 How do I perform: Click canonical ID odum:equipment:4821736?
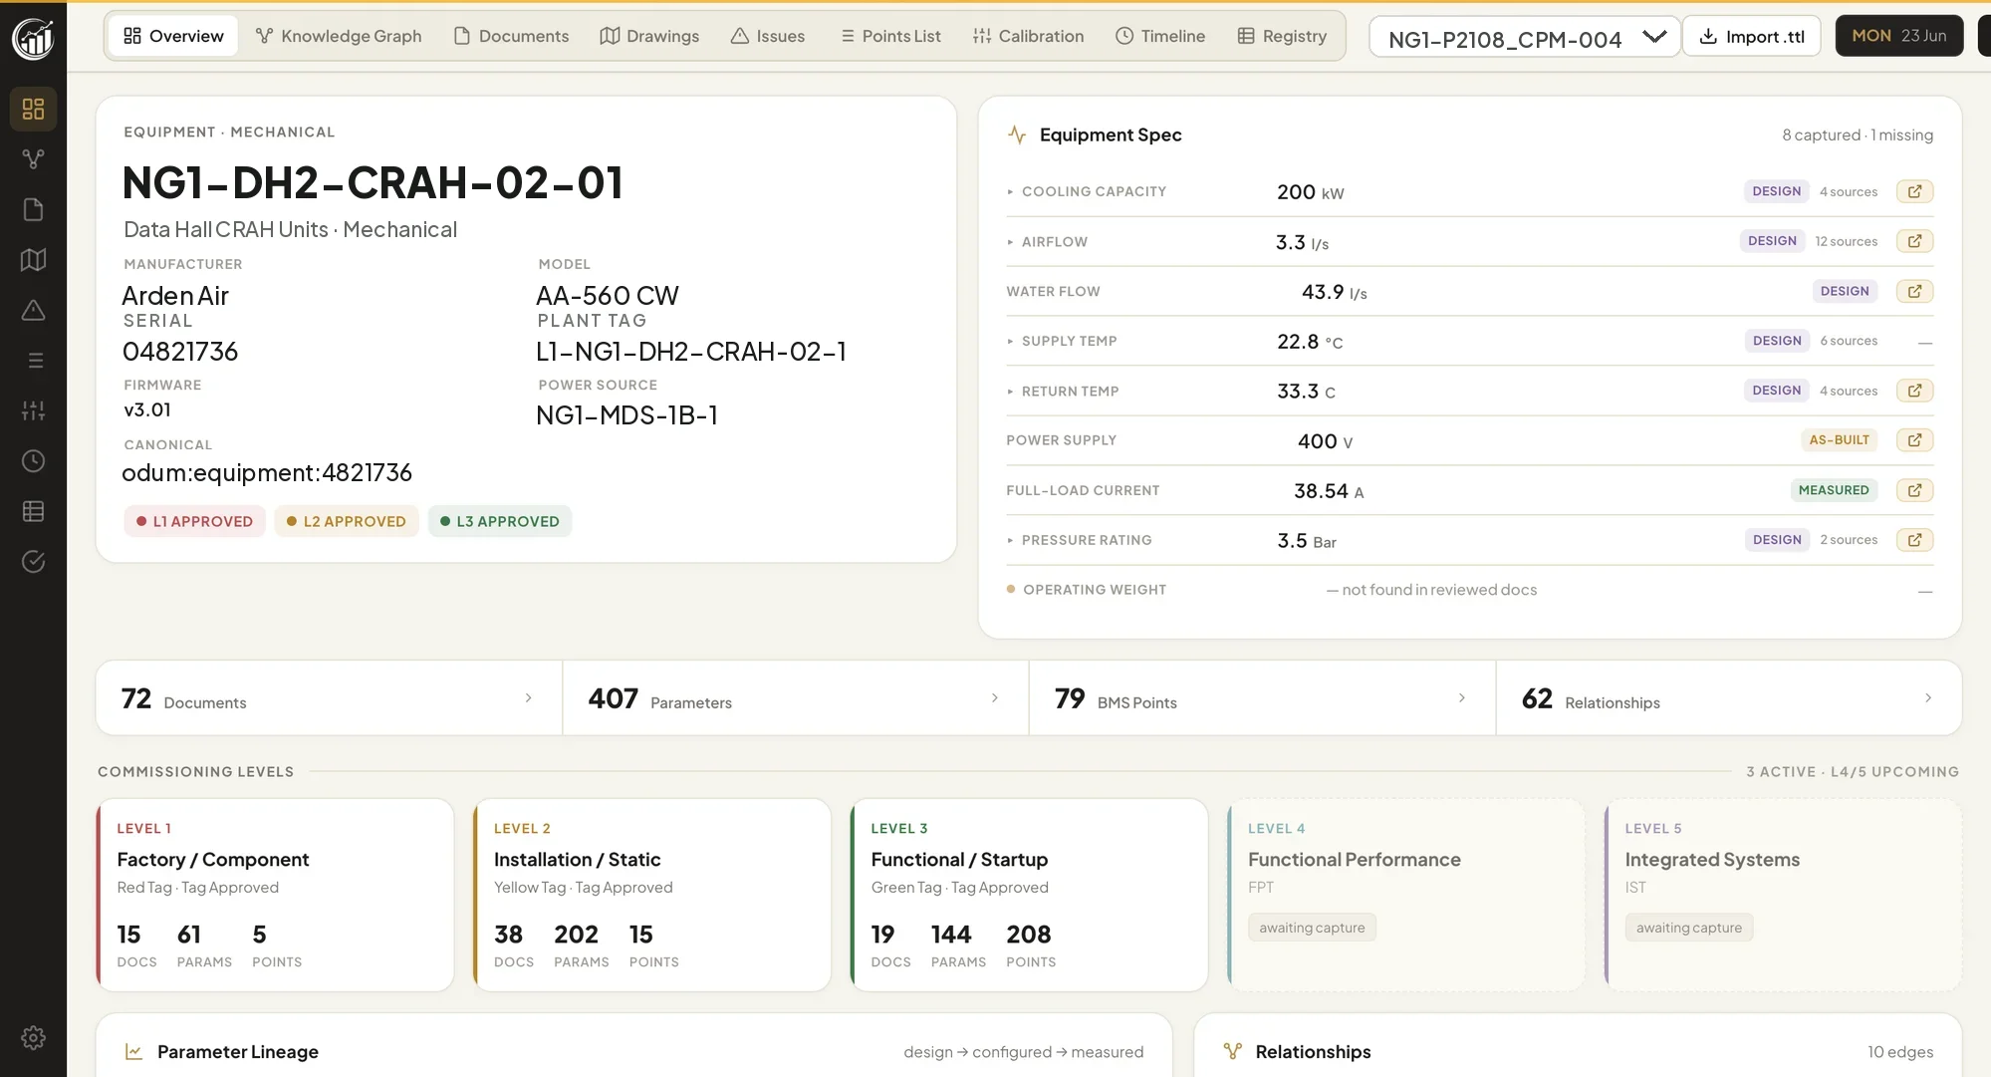(267, 472)
